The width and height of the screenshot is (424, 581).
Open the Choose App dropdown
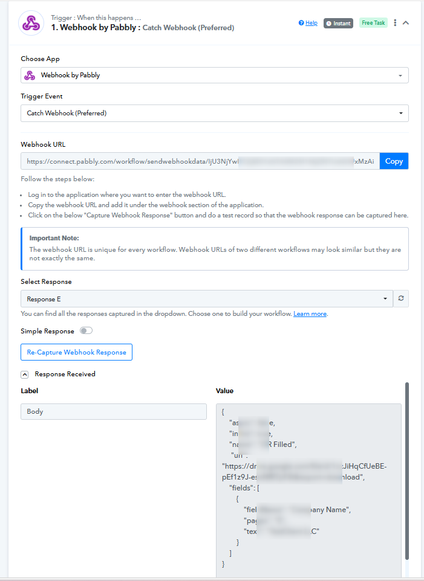point(215,75)
